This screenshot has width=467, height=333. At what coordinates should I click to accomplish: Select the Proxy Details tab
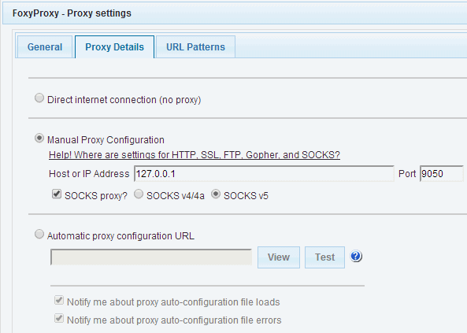coord(115,46)
